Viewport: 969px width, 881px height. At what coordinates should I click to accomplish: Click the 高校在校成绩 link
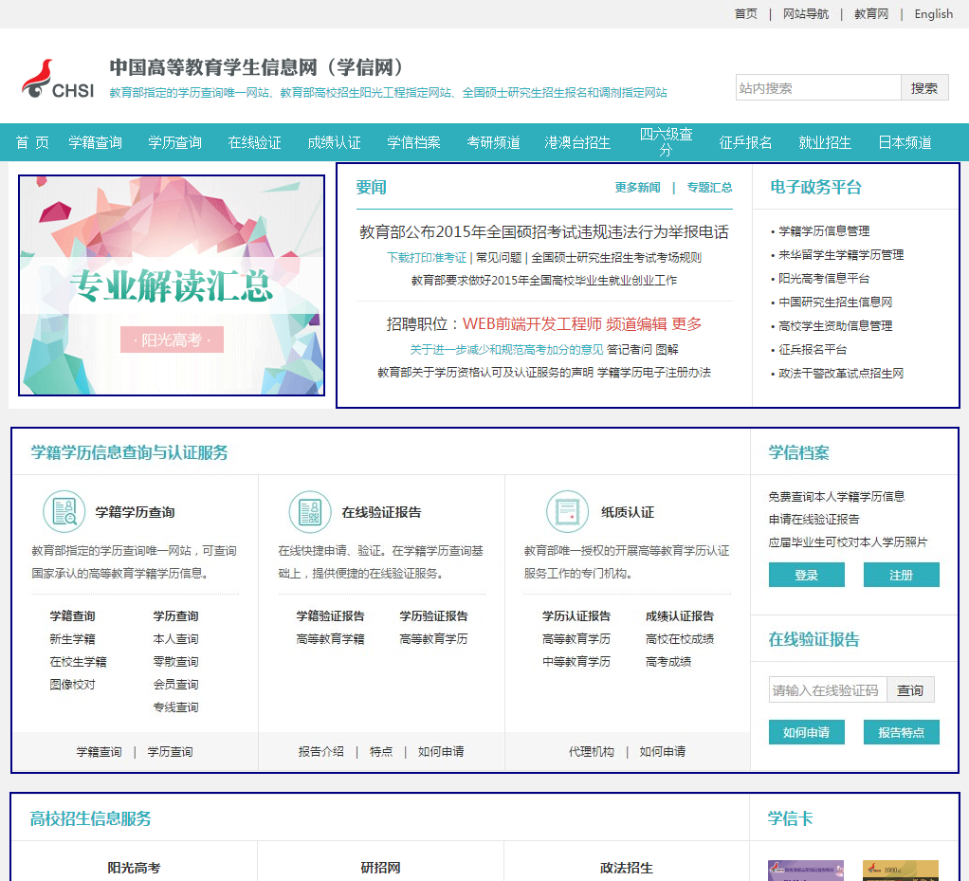tap(680, 639)
